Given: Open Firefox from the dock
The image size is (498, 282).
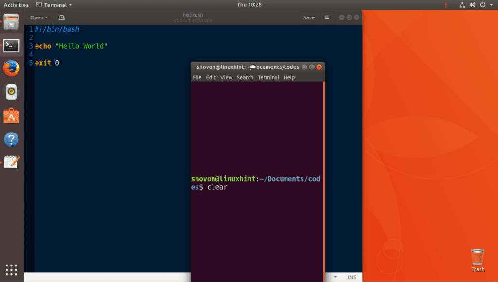Looking at the screenshot, I should click(x=11, y=68).
